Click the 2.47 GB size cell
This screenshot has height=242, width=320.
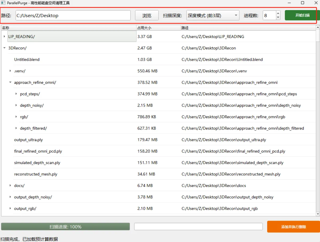(145, 48)
